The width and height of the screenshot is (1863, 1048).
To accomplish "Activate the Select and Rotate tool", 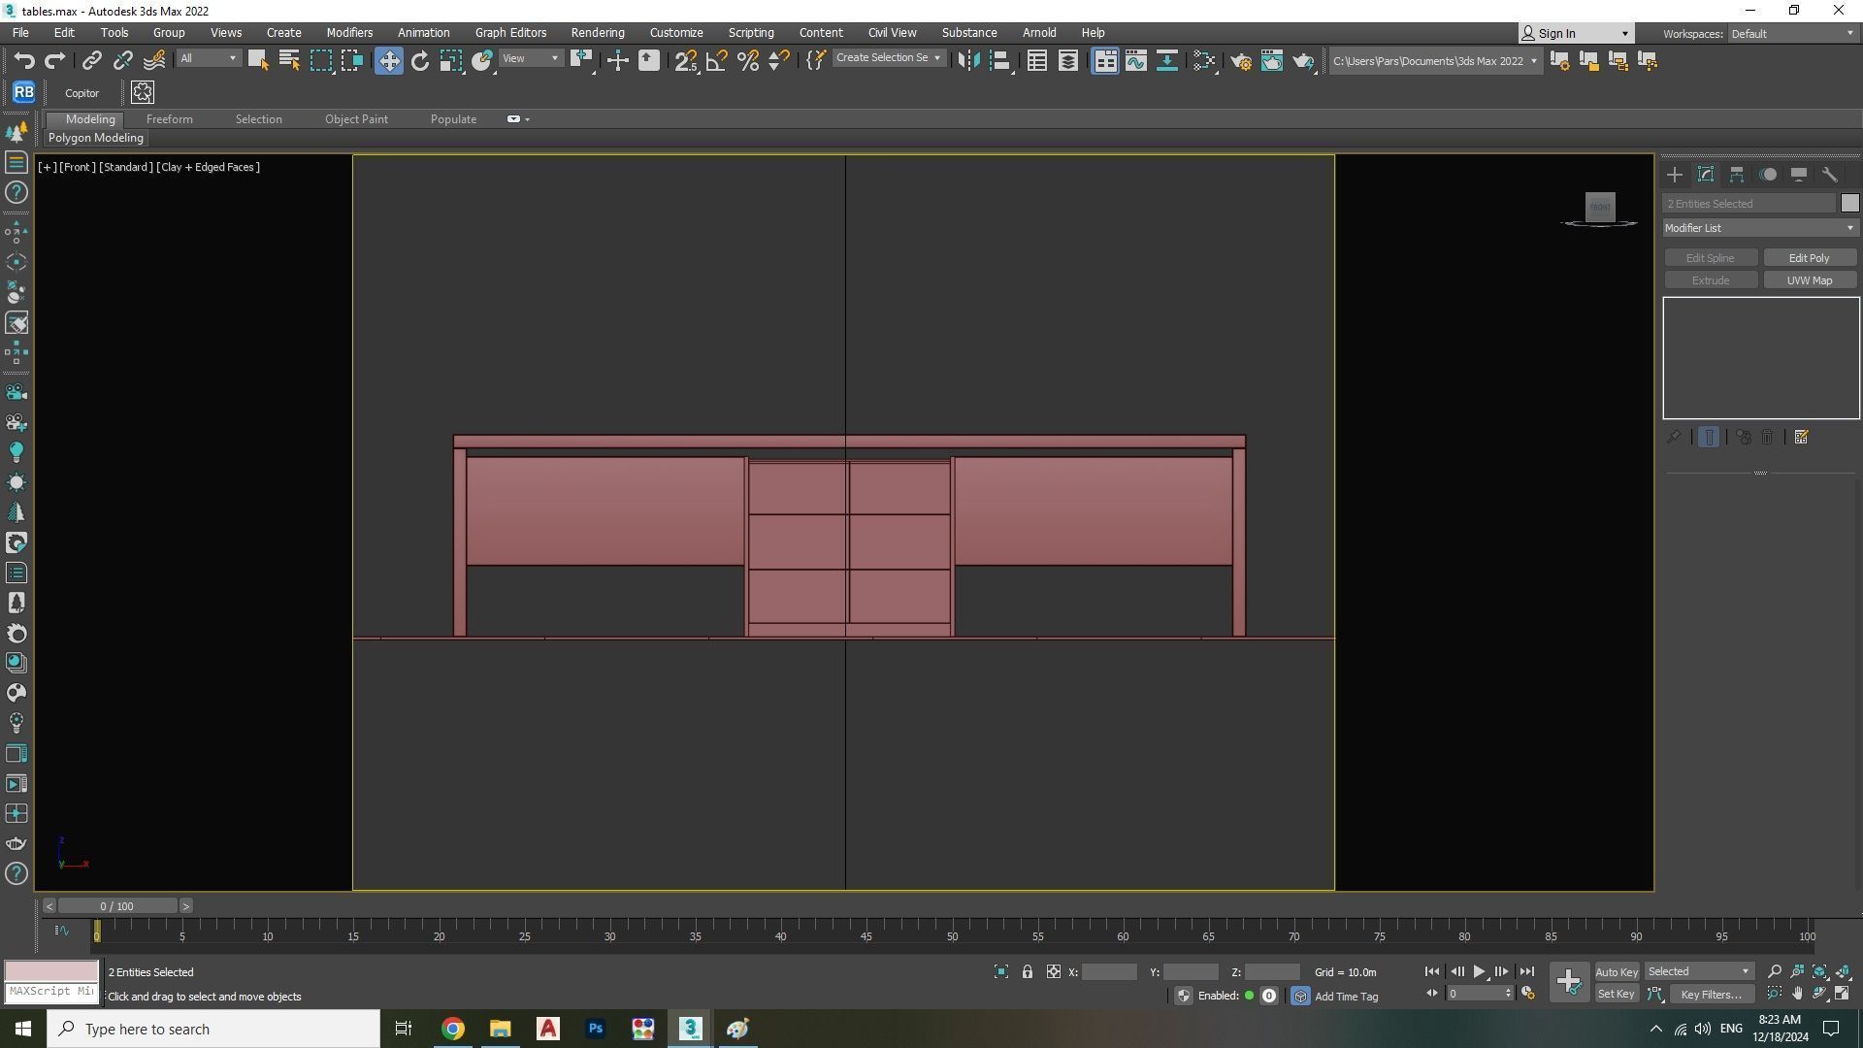I will pos(419,61).
